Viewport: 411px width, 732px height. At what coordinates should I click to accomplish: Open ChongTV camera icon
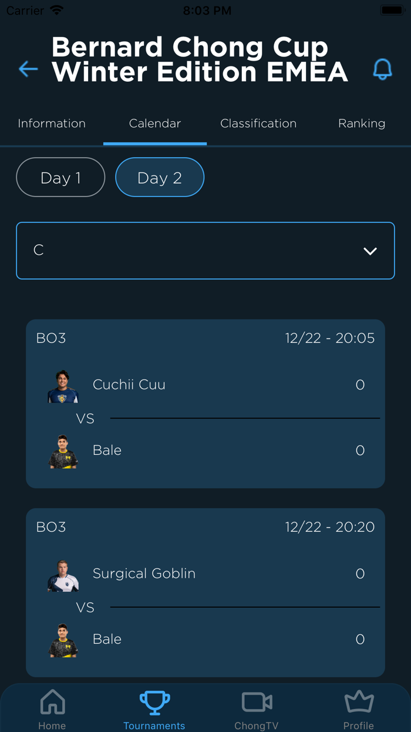point(257,703)
